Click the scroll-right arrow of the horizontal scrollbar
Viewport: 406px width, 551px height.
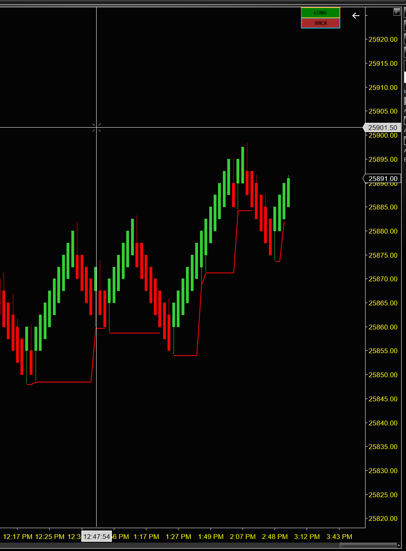(399, 545)
